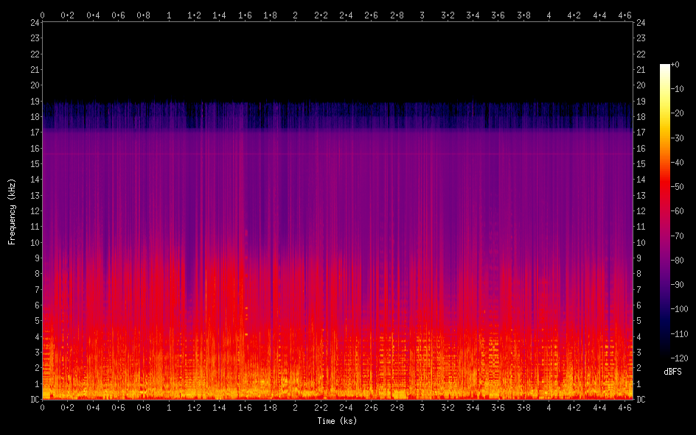Click the 3 ks tick on top time axis
The height and width of the screenshot is (435, 696).
tap(422, 14)
